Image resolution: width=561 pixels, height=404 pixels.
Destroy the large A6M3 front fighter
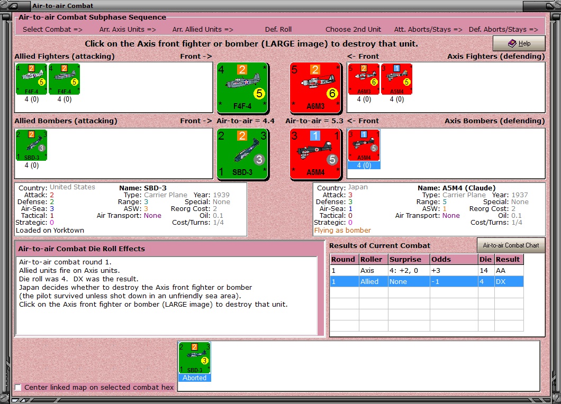click(315, 88)
